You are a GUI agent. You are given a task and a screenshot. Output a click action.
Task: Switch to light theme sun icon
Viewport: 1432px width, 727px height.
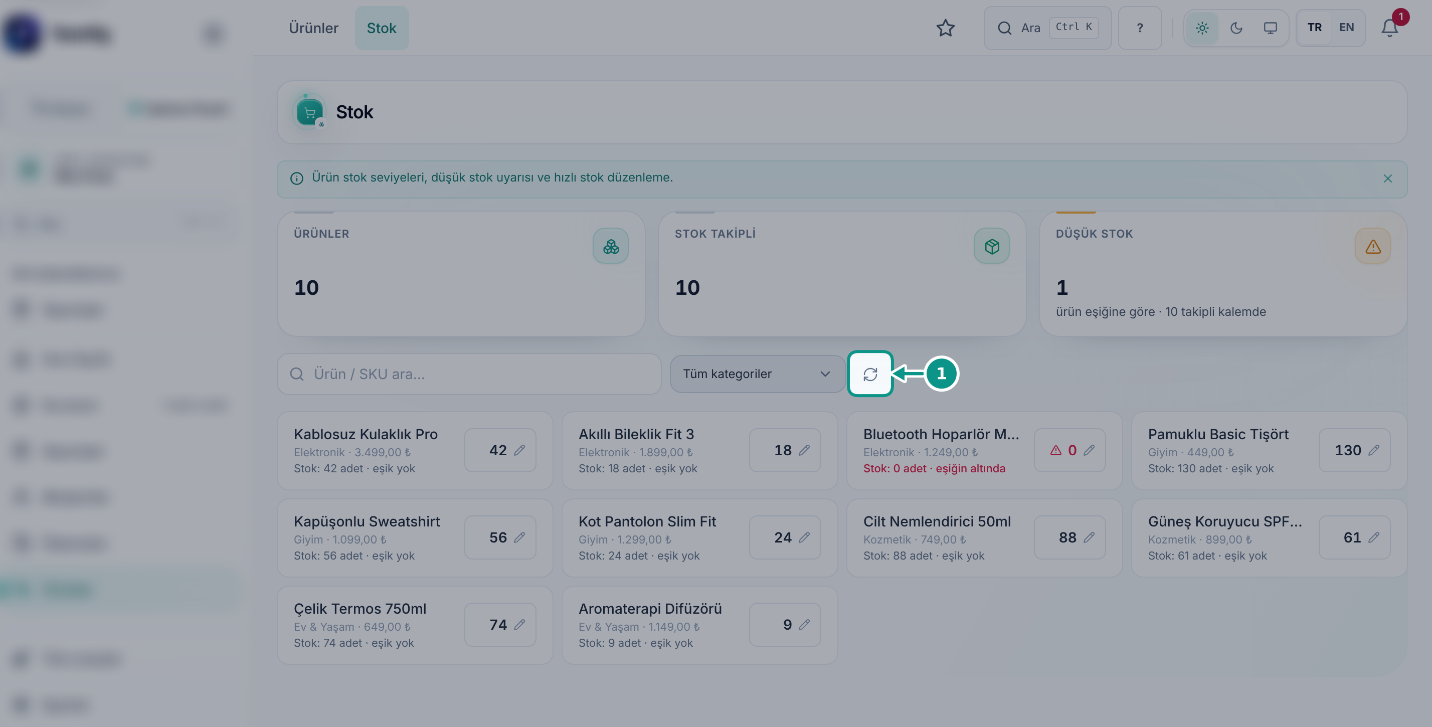pyautogui.click(x=1202, y=28)
